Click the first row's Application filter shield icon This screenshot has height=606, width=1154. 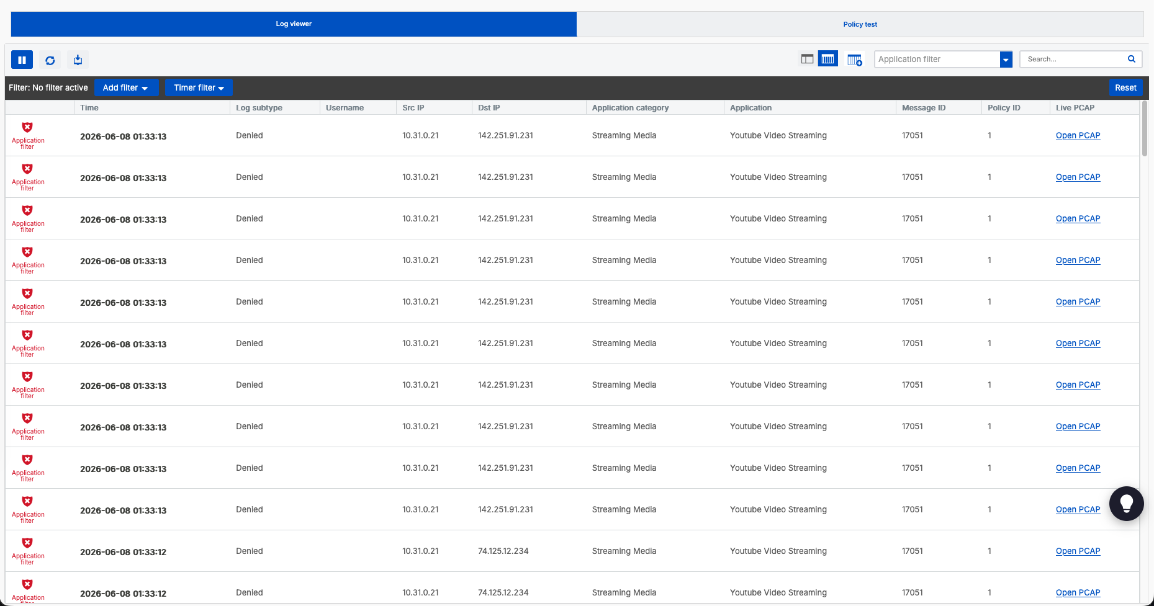click(27, 127)
